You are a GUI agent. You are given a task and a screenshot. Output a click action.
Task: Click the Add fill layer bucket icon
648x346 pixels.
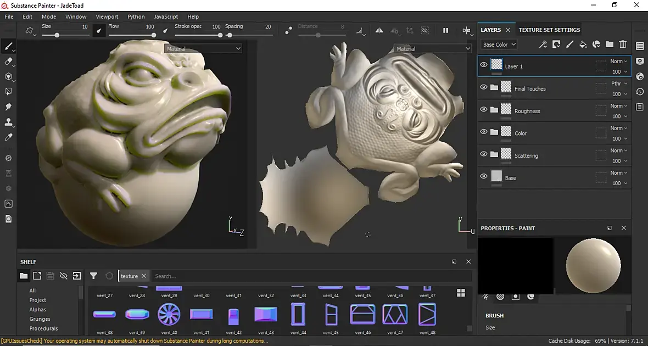click(583, 44)
